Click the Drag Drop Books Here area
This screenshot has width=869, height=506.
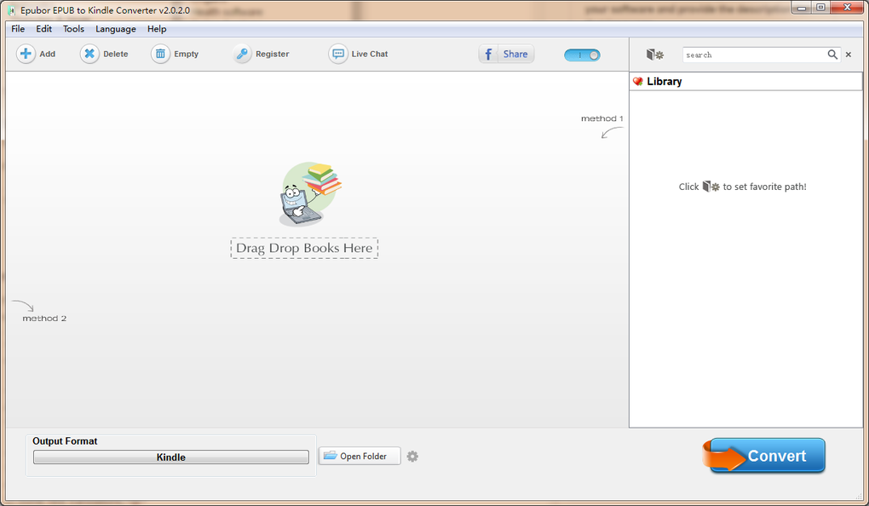point(304,248)
